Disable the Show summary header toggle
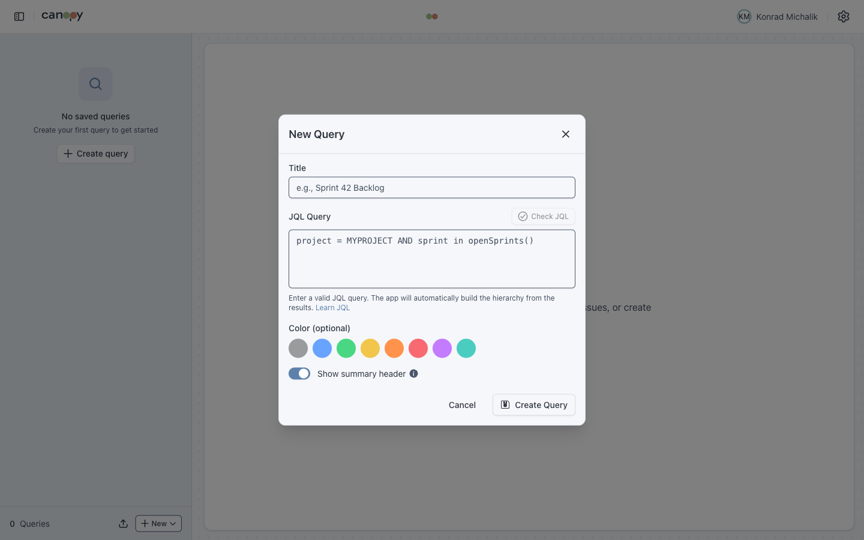The image size is (864, 540). tap(299, 373)
